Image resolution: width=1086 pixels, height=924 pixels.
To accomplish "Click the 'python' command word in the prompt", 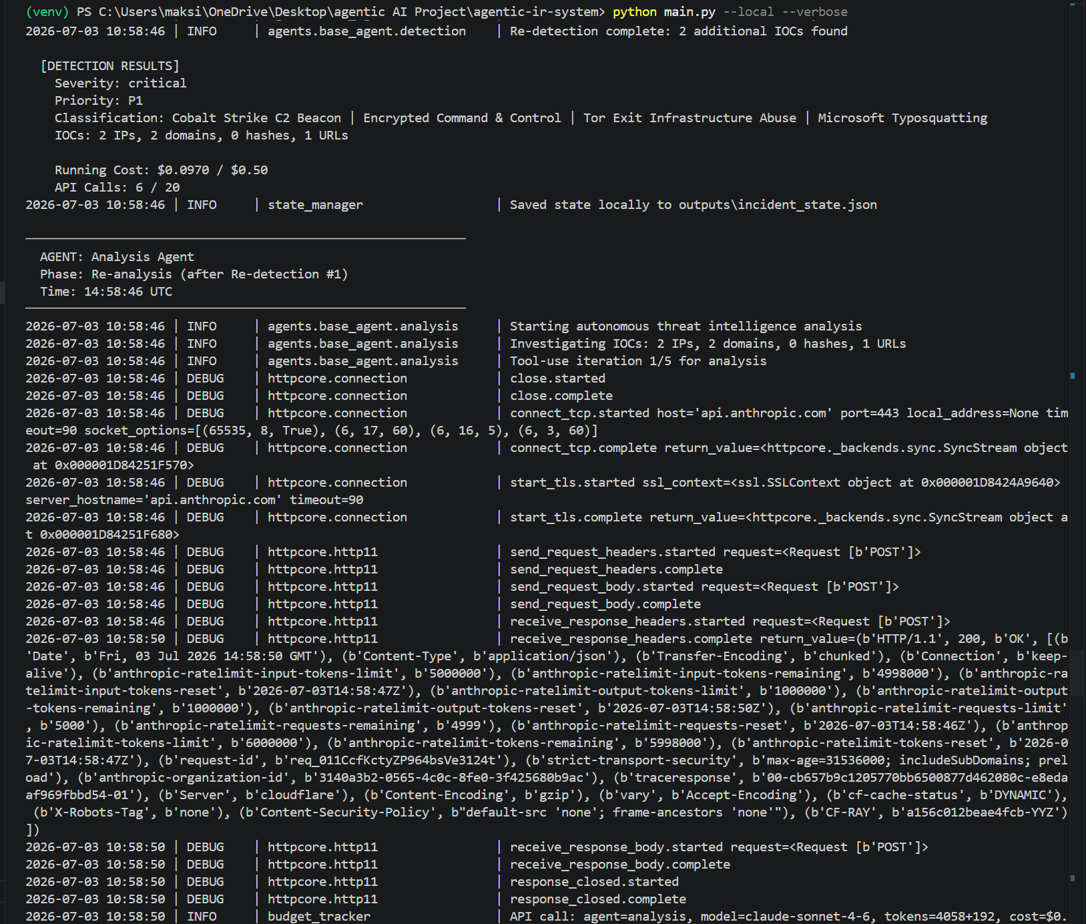I will coord(634,12).
